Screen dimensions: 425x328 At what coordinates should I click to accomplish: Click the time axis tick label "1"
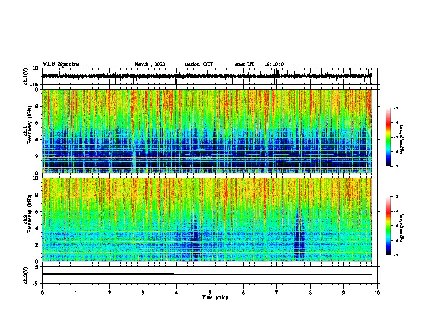pyautogui.click(x=76, y=293)
